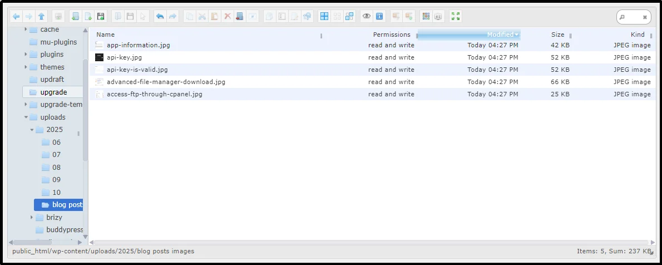Open the 07 folder under 2025

(52, 155)
